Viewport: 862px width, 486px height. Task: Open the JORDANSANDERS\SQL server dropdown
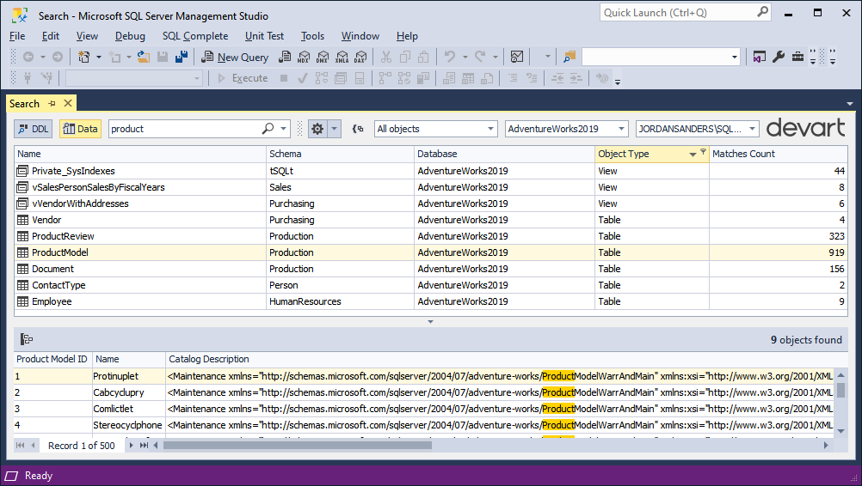click(698, 129)
